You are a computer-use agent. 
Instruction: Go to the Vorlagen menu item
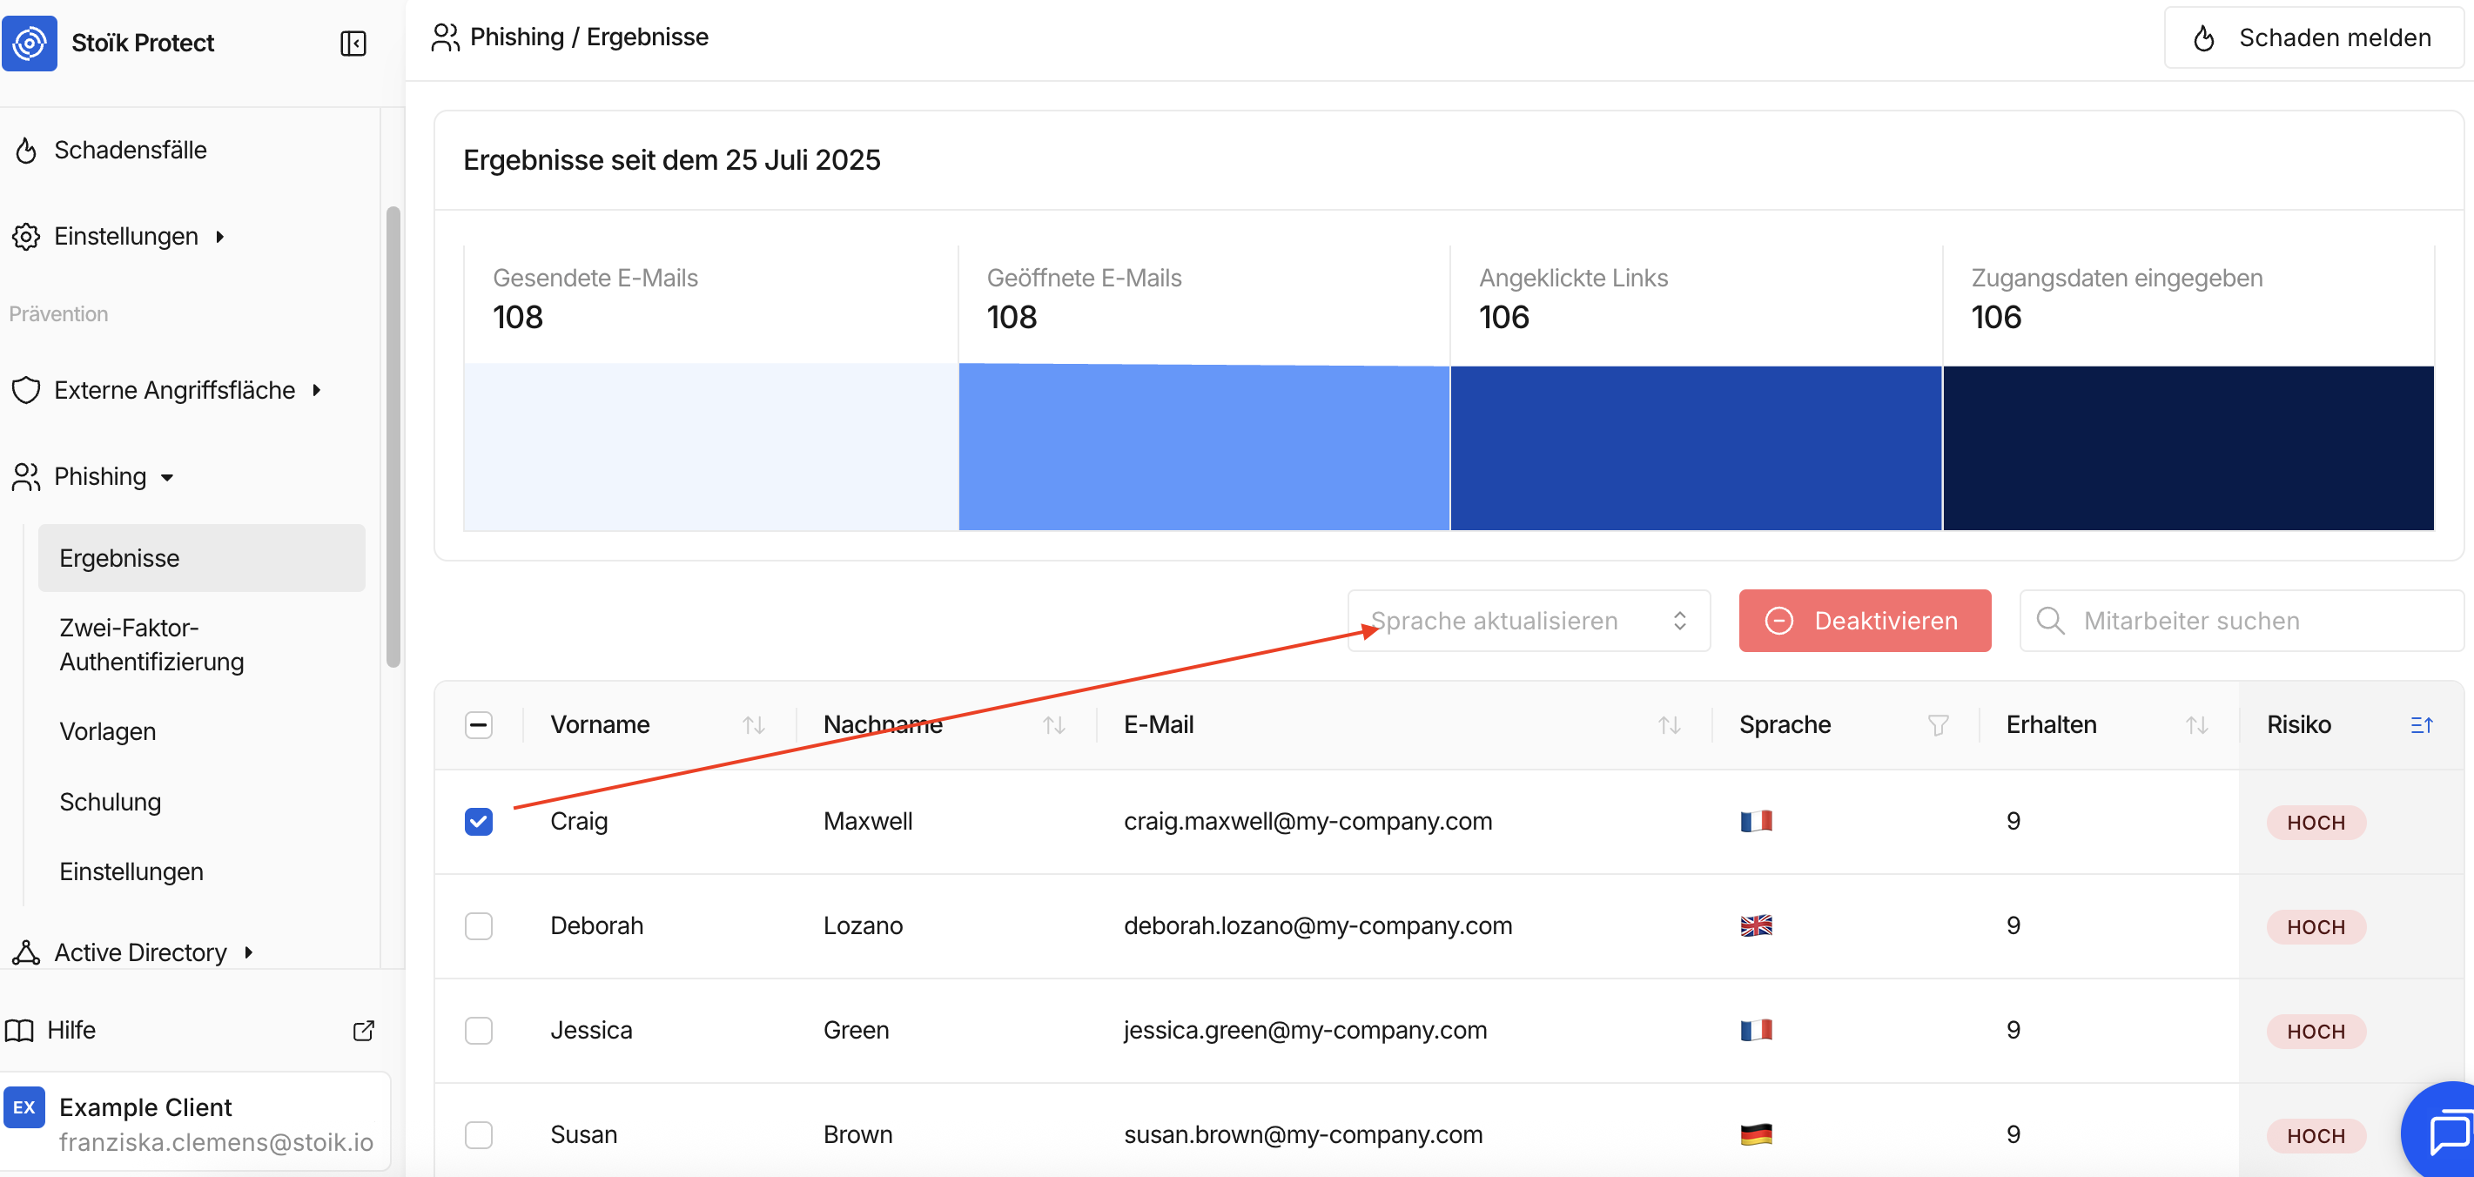coord(108,732)
